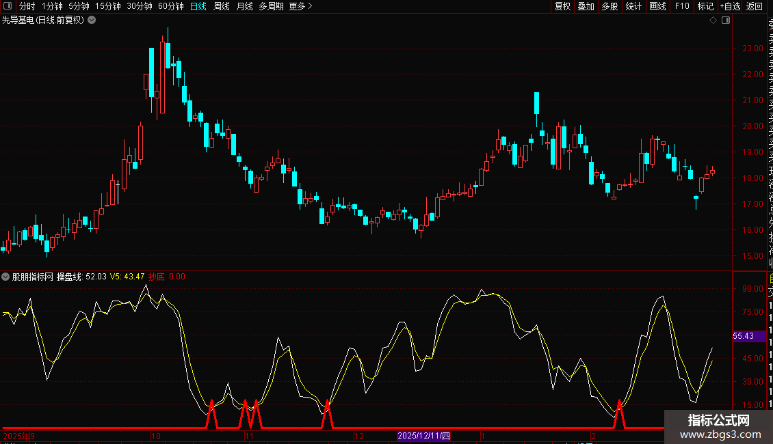Select the 5分钟 period

(x=79, y=6)
